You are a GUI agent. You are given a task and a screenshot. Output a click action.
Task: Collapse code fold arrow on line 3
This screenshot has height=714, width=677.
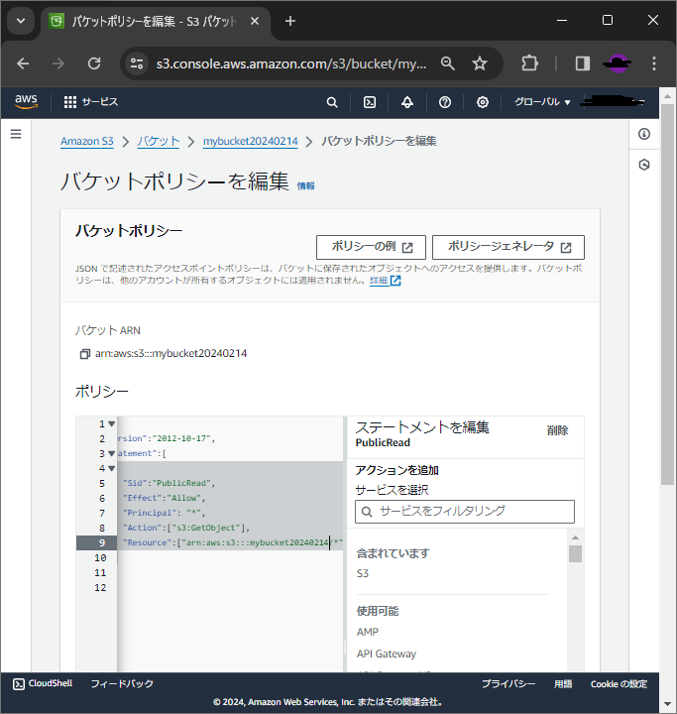click(x=112, y=453)
